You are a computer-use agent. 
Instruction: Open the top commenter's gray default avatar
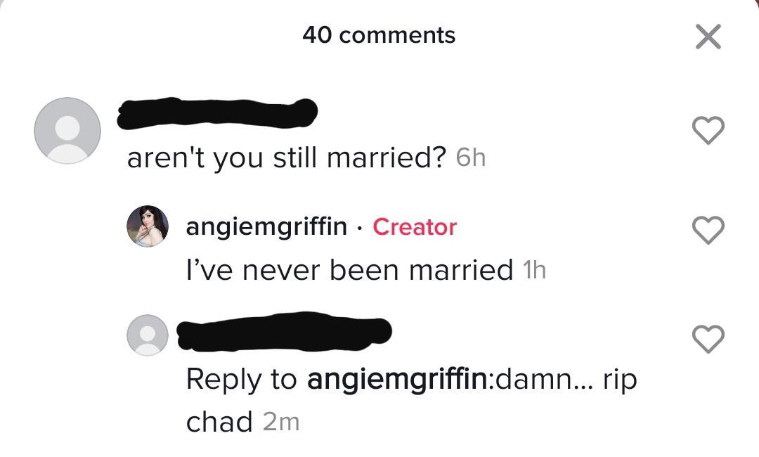pos(67,131)
